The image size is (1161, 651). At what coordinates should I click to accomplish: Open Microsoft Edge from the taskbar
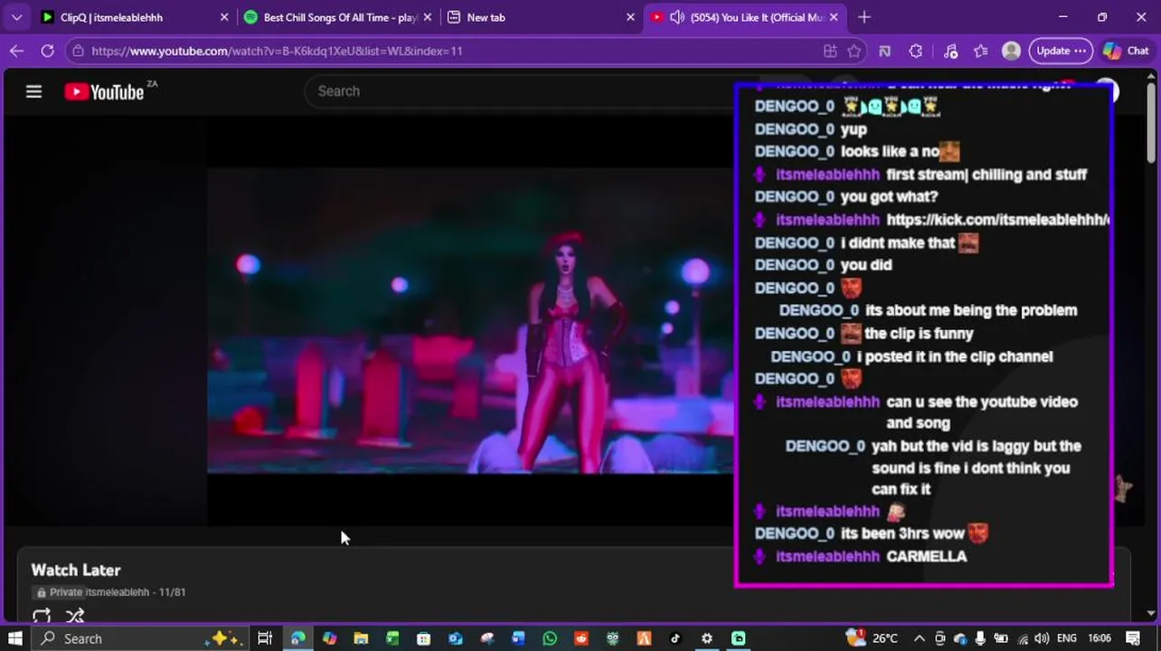point(297,638)
